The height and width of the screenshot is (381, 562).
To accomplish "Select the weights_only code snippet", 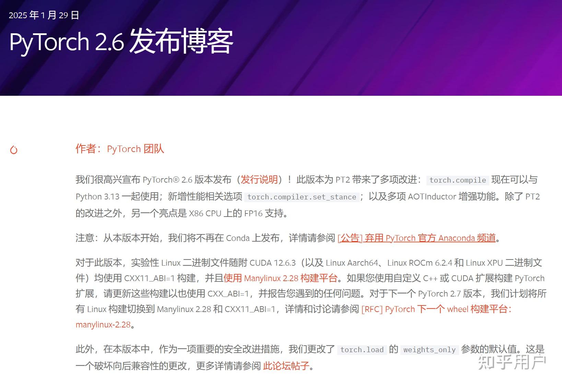I will pyautogui.click(x=429, y=349).
